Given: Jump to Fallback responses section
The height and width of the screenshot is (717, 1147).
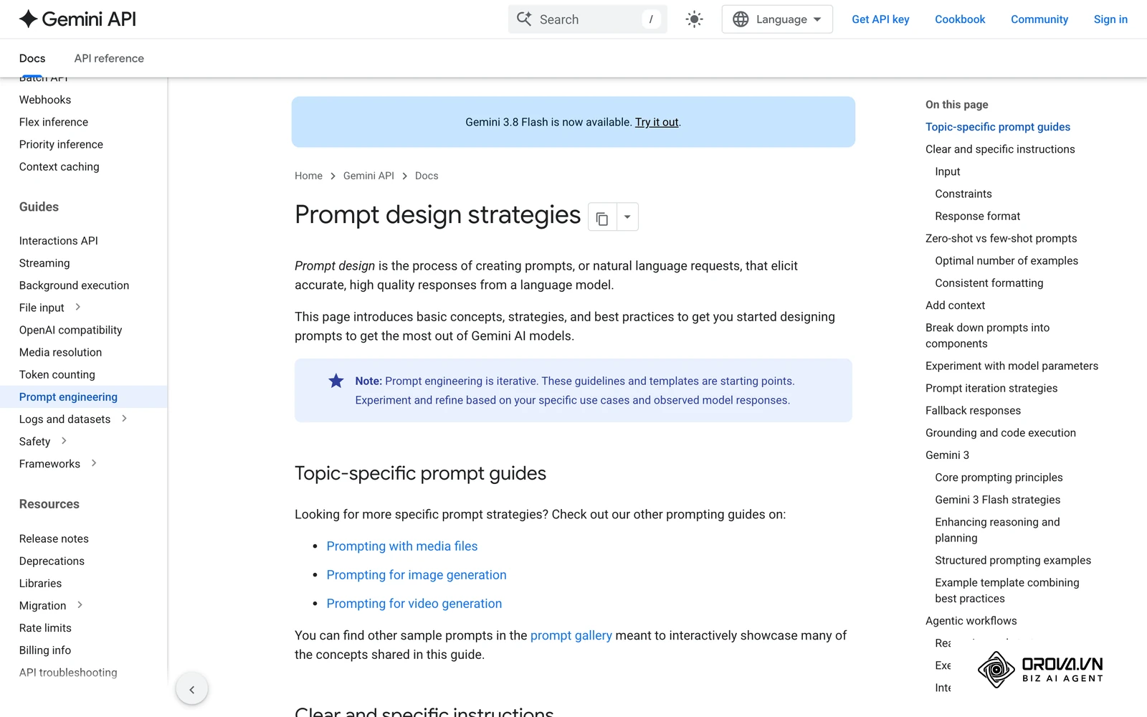Looking at the screenshot, I should point(973,410).
